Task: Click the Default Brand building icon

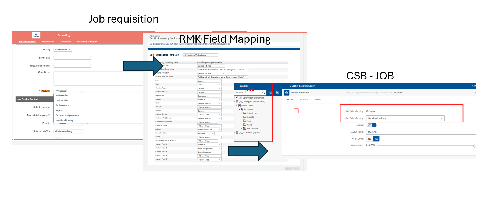Action: pos(240,105)
